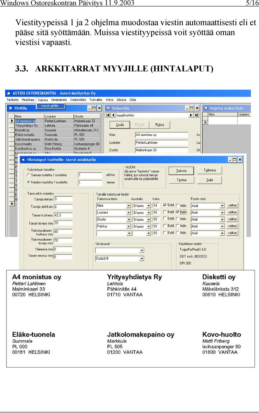Viewport: 259px width, 413px height.
Task: Click the Testaa button
Action: click(181, 180)
